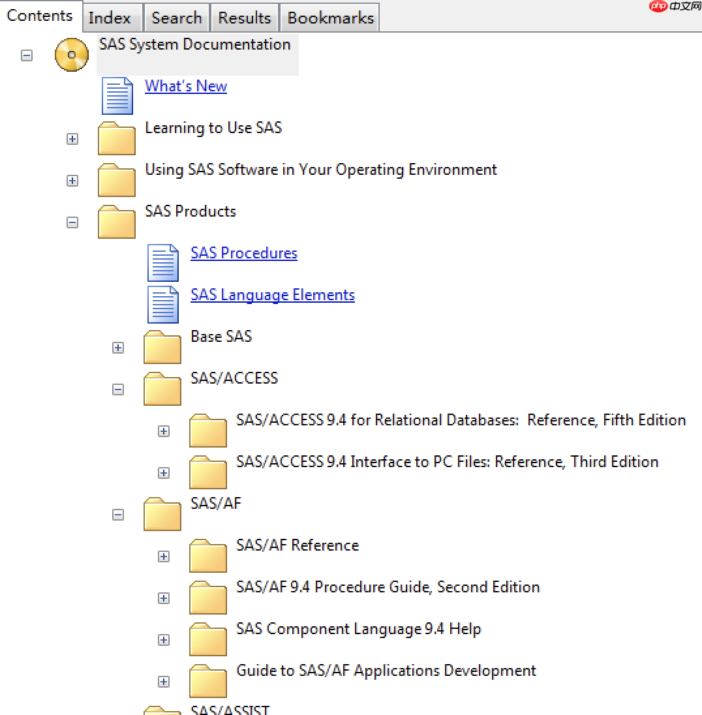Click the SAS/AF folder icon
The width and height of the screenshot is (702, 715).
click(x=162, y=514)
